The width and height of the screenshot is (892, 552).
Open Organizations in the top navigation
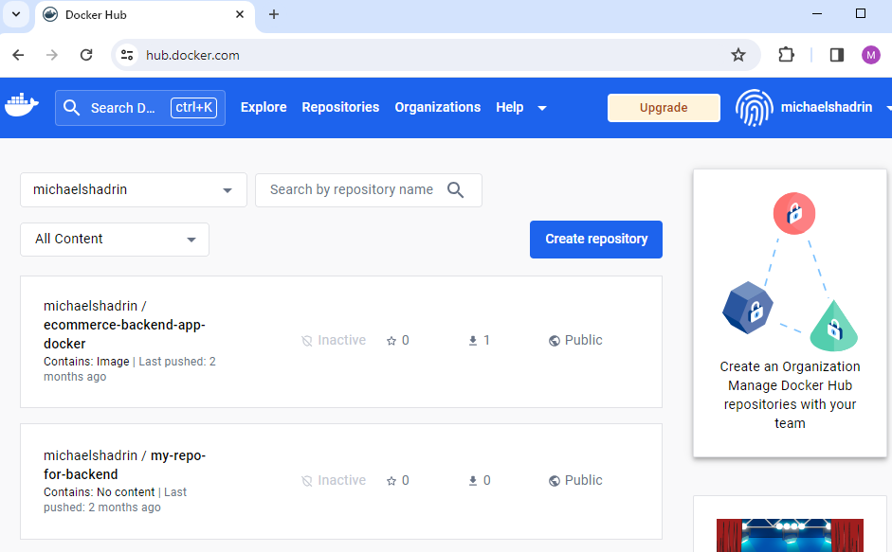click(x=437, y=107)
